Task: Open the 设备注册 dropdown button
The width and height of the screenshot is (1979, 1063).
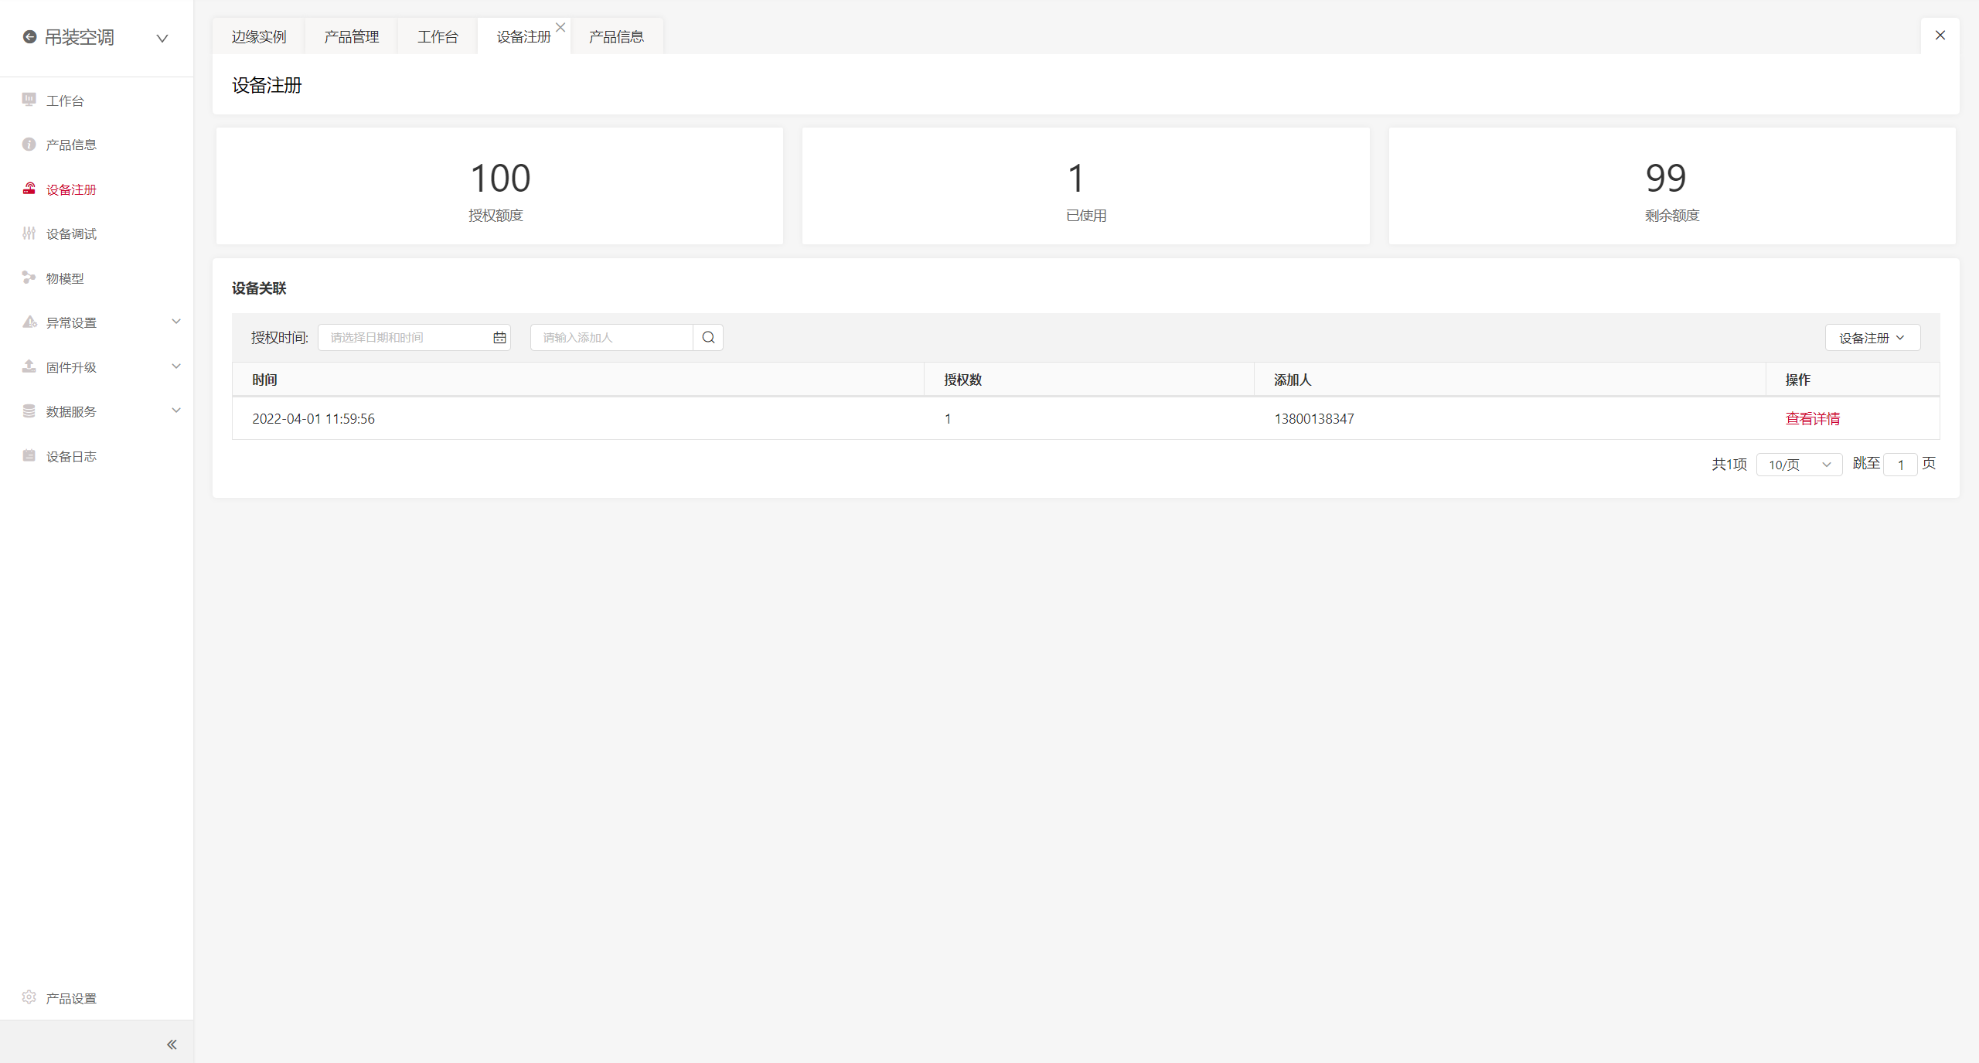Action: [1872, 338]
